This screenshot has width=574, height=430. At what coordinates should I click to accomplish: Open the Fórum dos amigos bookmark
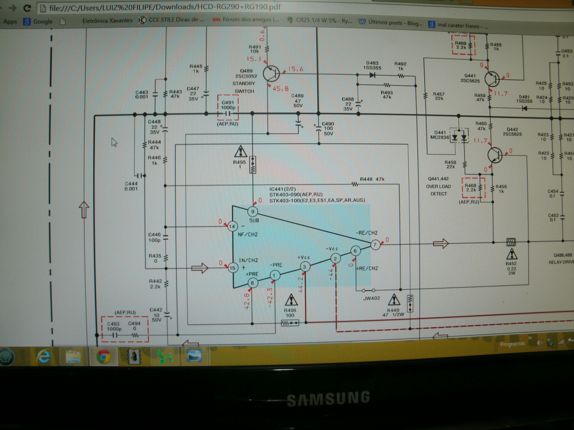pyautogui.click(x=246, y=19)
